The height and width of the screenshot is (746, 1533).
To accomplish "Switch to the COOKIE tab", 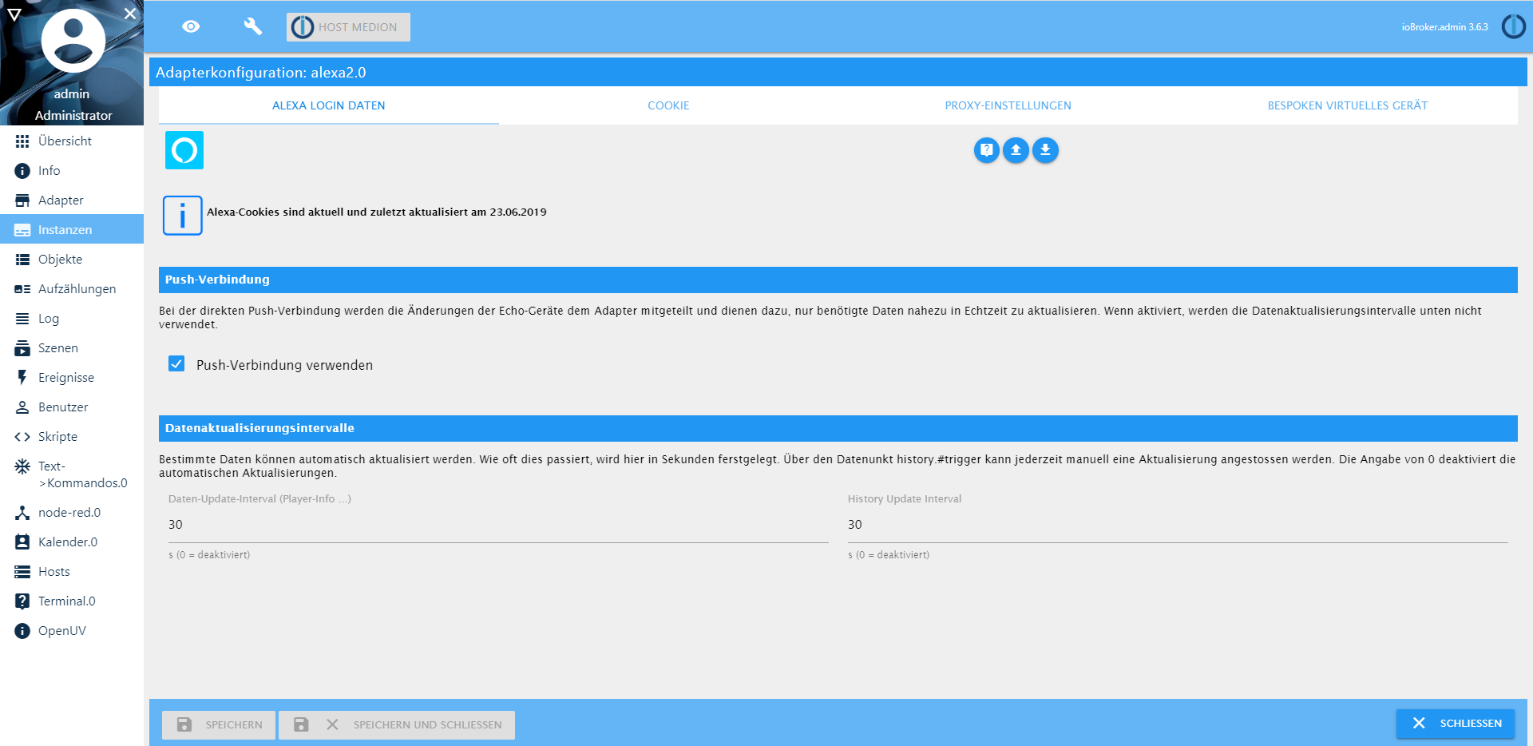I will (x=668, y=105).
